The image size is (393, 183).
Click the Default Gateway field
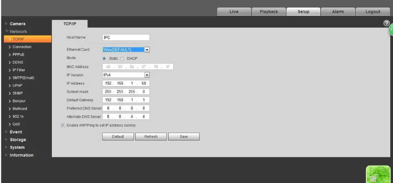click(x=126, y=100)
